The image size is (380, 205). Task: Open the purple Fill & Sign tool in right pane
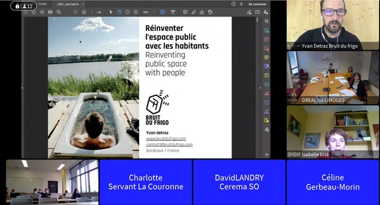pyautogui.click(x=267, y=112)
